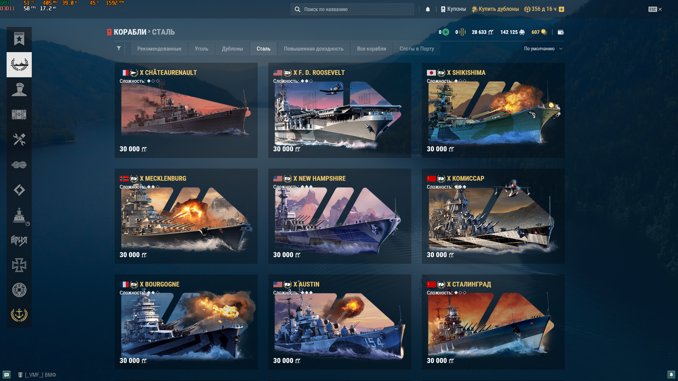The height and width of the screenshot is (381, 678).
Task: Add premium time with plus icon
Action: (x=561, y=9)
